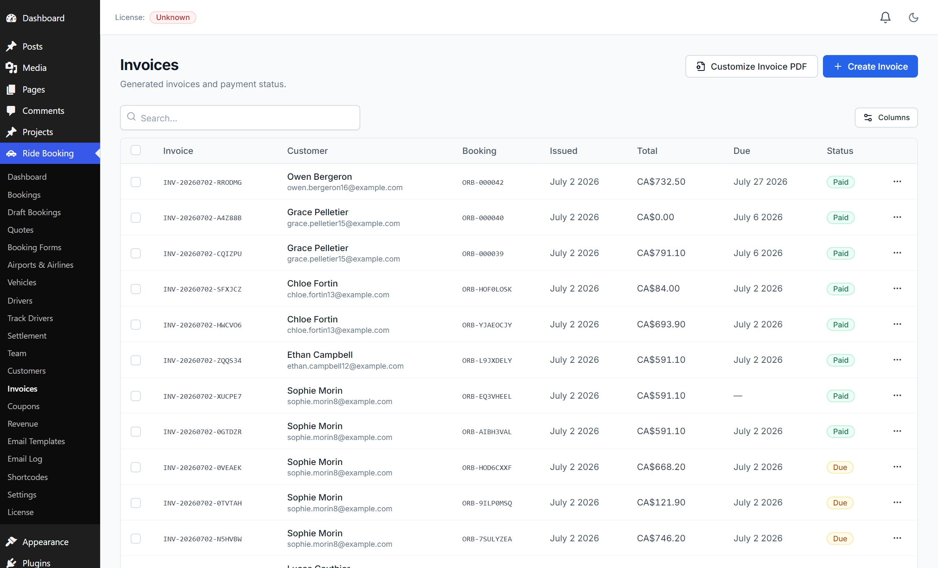The height and width of the screenshot is (568, 938).
Task: Open actions menu for INV-20260702-RRODMG
Action: pos(897,181)
